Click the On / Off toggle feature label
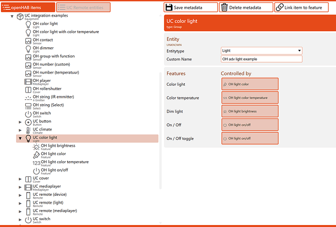Image resolution: width=336 pixels, height=227 pixels. pyautogui.click(x=180, y=138)
